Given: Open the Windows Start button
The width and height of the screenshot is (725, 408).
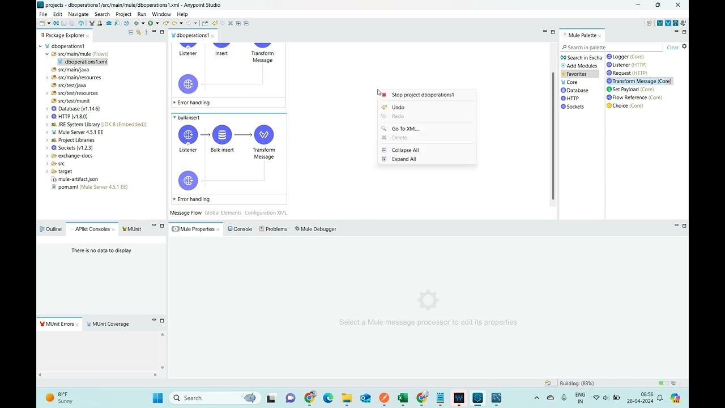Looking at the screenshot, I should (157, 398).
